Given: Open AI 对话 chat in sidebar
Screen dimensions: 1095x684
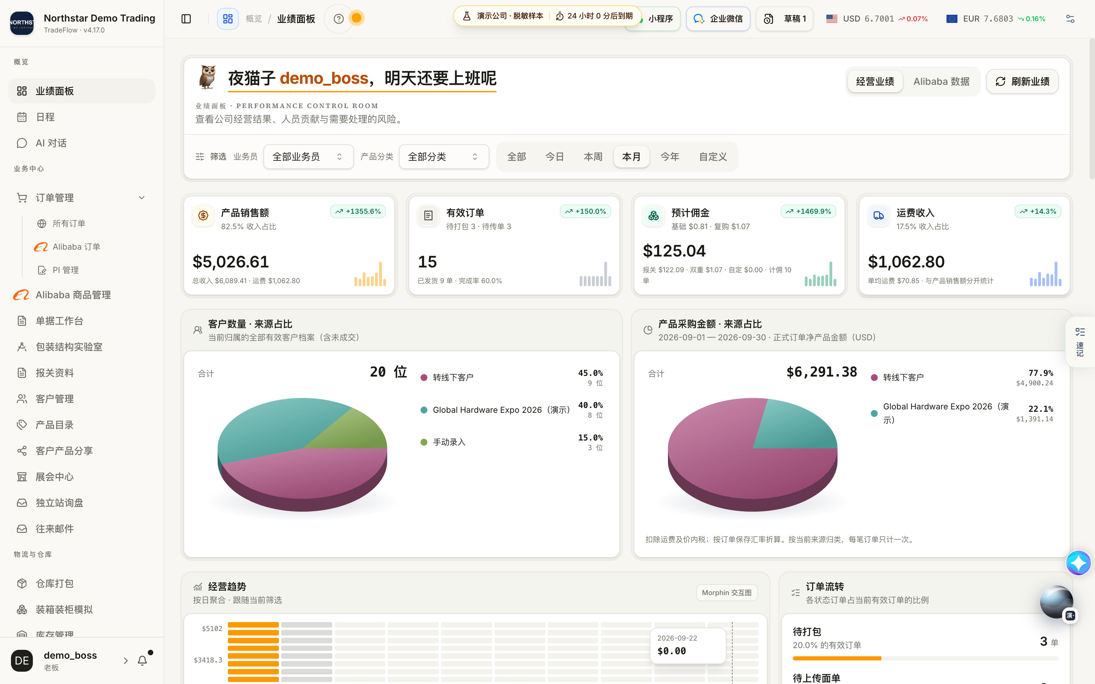Looking at the screenshot, I should tap(81, 143).
